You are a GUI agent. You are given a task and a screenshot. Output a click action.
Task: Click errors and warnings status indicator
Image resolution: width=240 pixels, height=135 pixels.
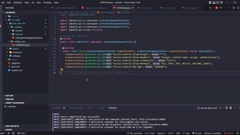[x=21, y=133]
